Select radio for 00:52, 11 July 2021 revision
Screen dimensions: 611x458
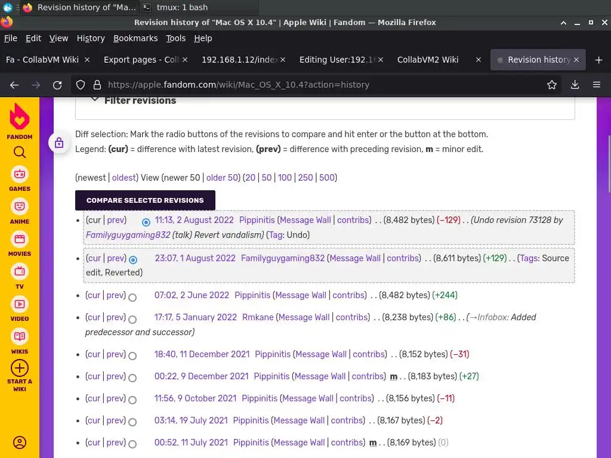pos(132,444)
